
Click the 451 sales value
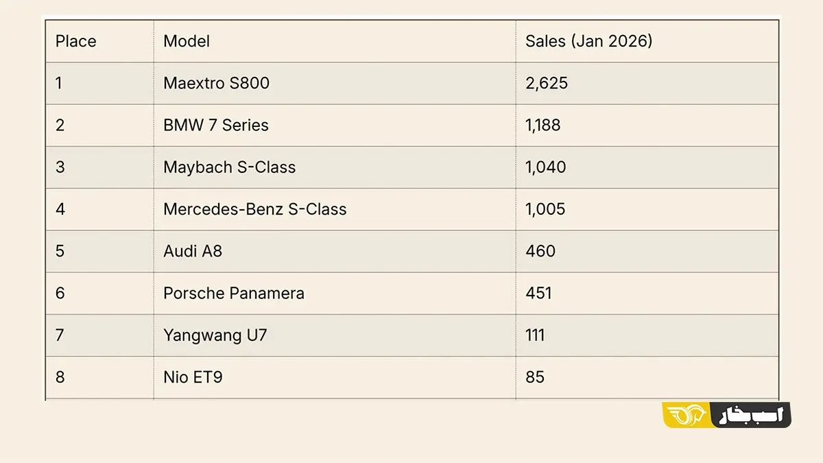click(x=538, y=294)
